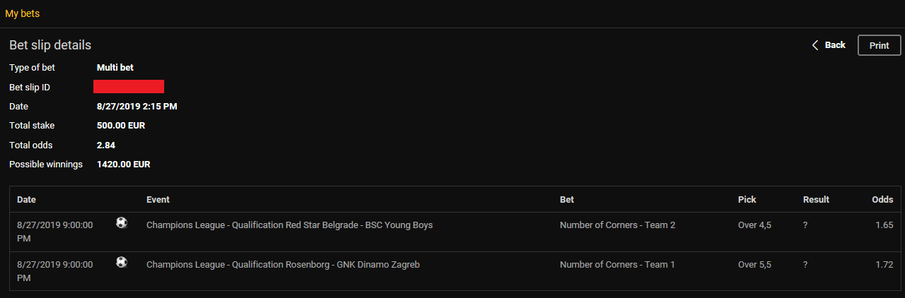Click the Over 5,5 pick cell
Screen dimensions: 905x298
tap(754, 265)
